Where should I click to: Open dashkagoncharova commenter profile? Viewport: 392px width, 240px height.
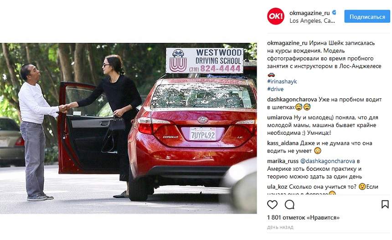point(292,100)
